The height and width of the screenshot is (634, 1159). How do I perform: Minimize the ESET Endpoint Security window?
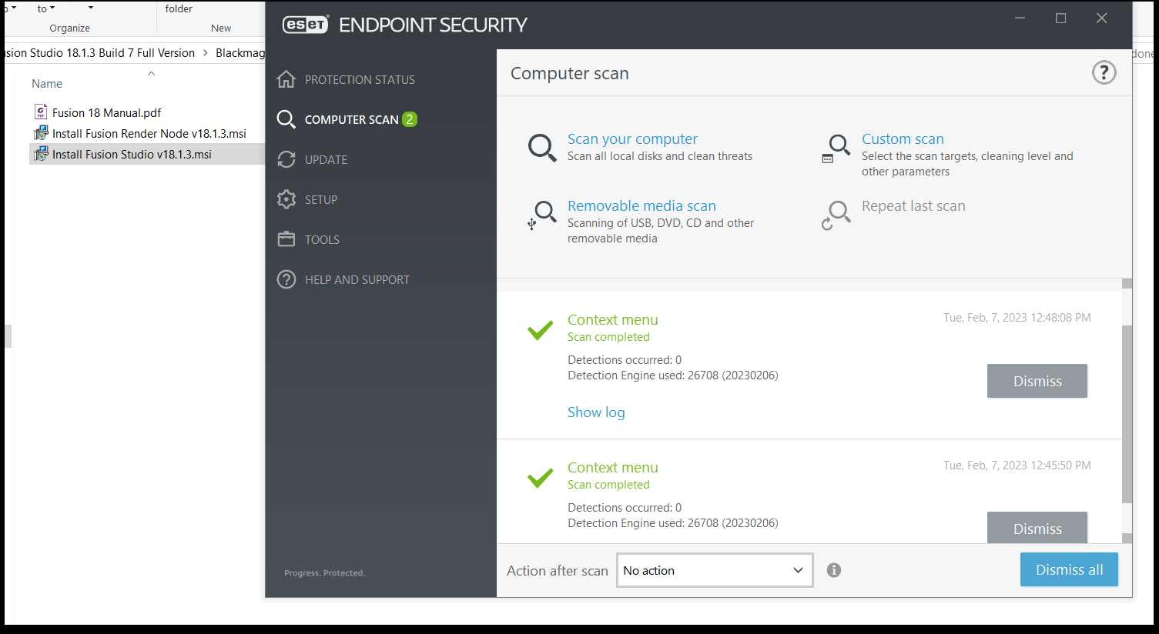(1020, 18)
